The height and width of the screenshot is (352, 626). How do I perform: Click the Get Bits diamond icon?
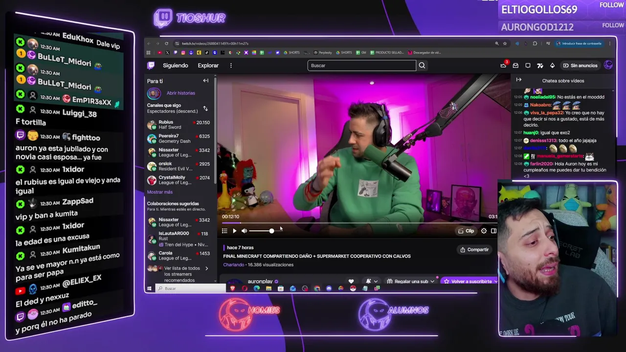tap(552, 66)
